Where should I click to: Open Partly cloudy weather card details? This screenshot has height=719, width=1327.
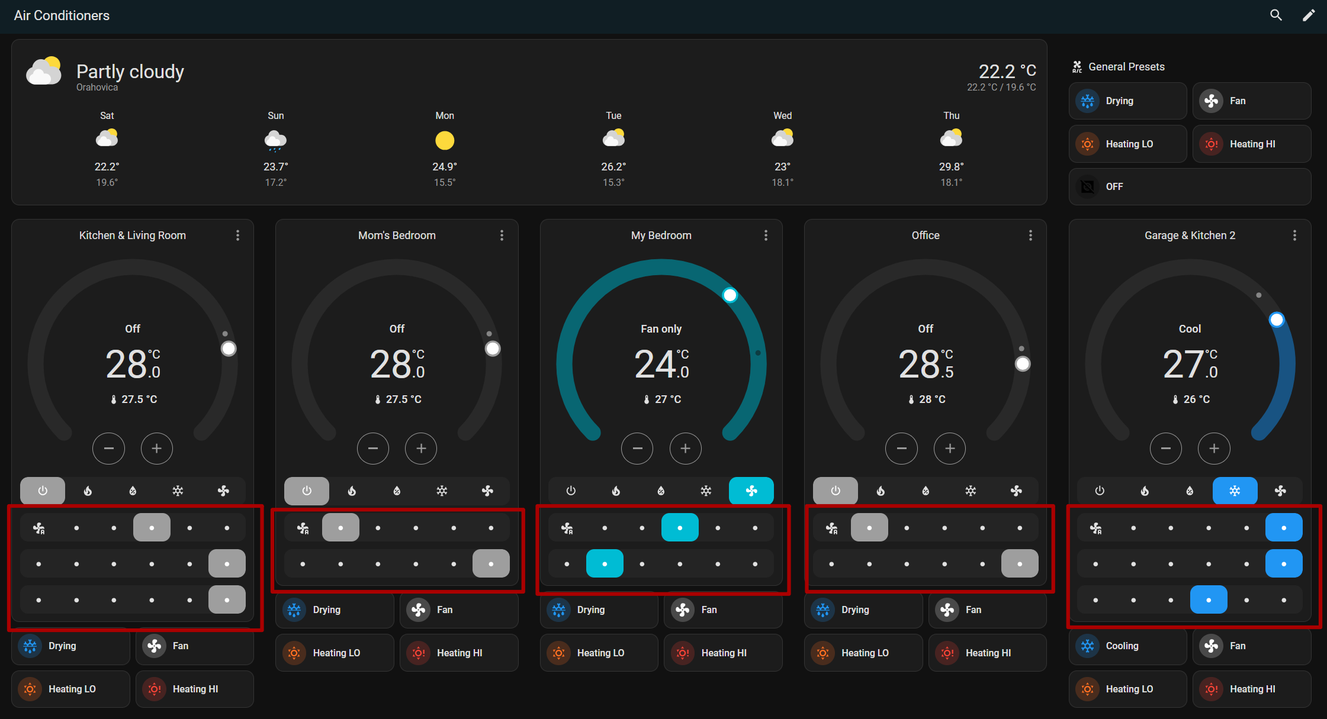(529, 122)
